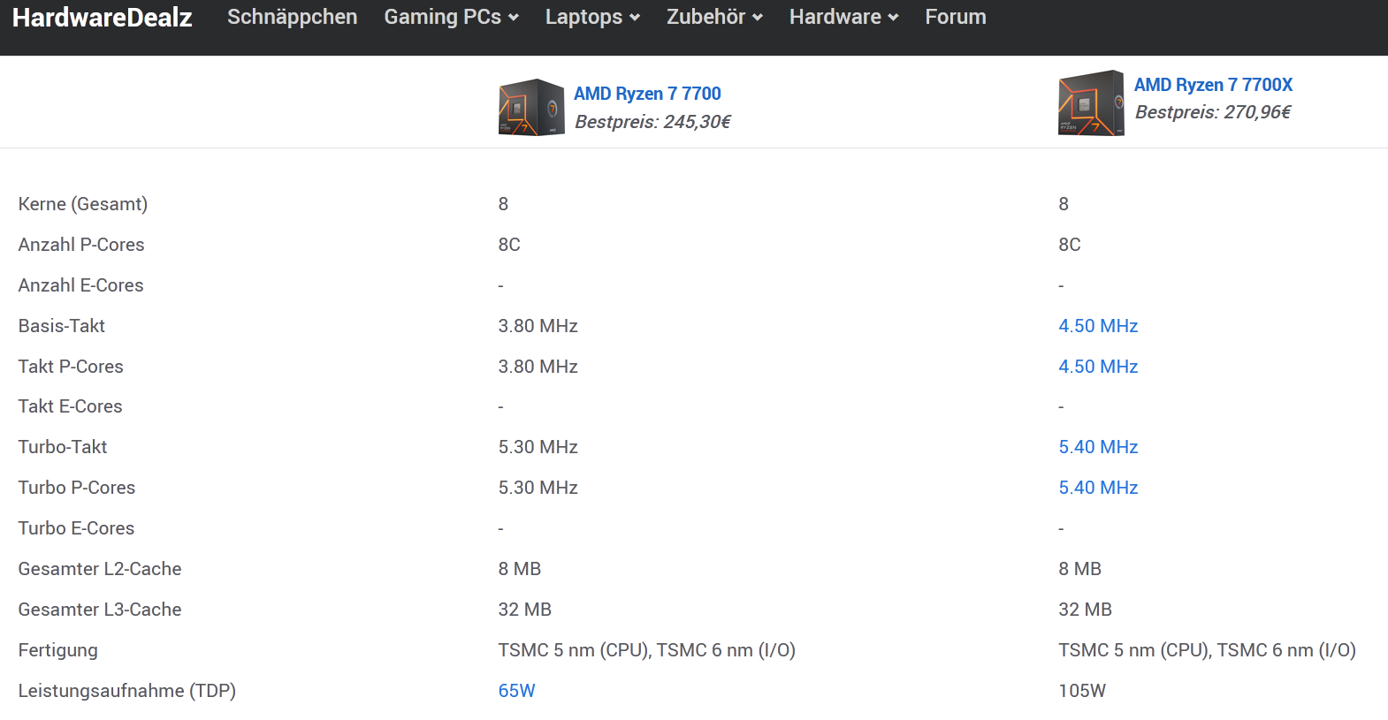Open the HardwareDealz home logo
The image size is (1388, 720).
102,17
